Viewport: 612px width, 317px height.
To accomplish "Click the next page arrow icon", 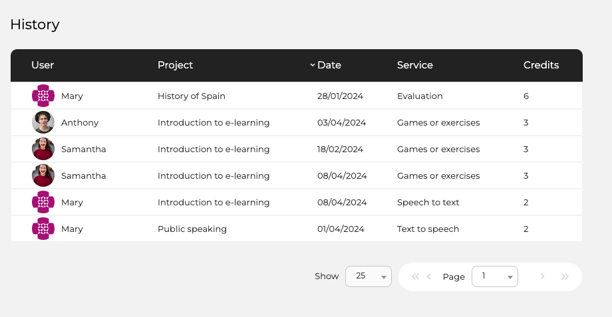I will [543, 276].
